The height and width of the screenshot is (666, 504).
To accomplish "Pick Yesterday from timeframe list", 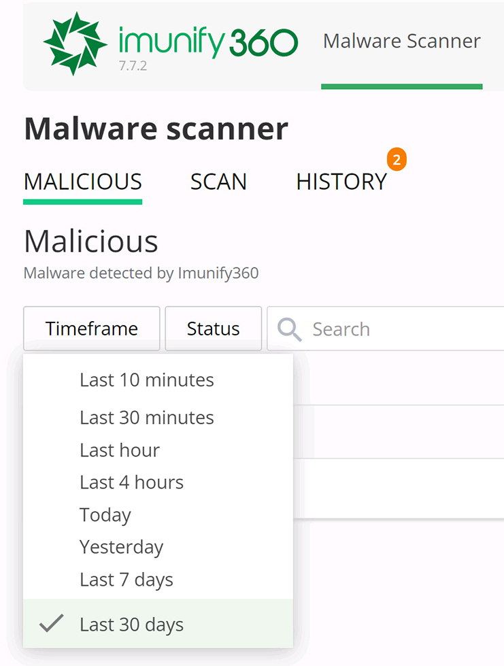I will click(x=158, y=547).
